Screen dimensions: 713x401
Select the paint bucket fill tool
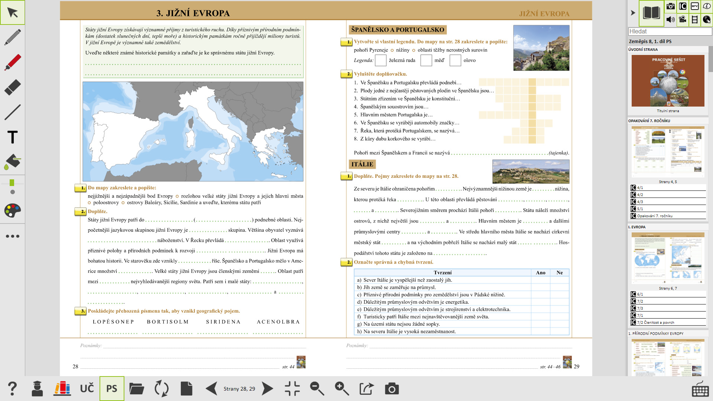pos(13,162)
